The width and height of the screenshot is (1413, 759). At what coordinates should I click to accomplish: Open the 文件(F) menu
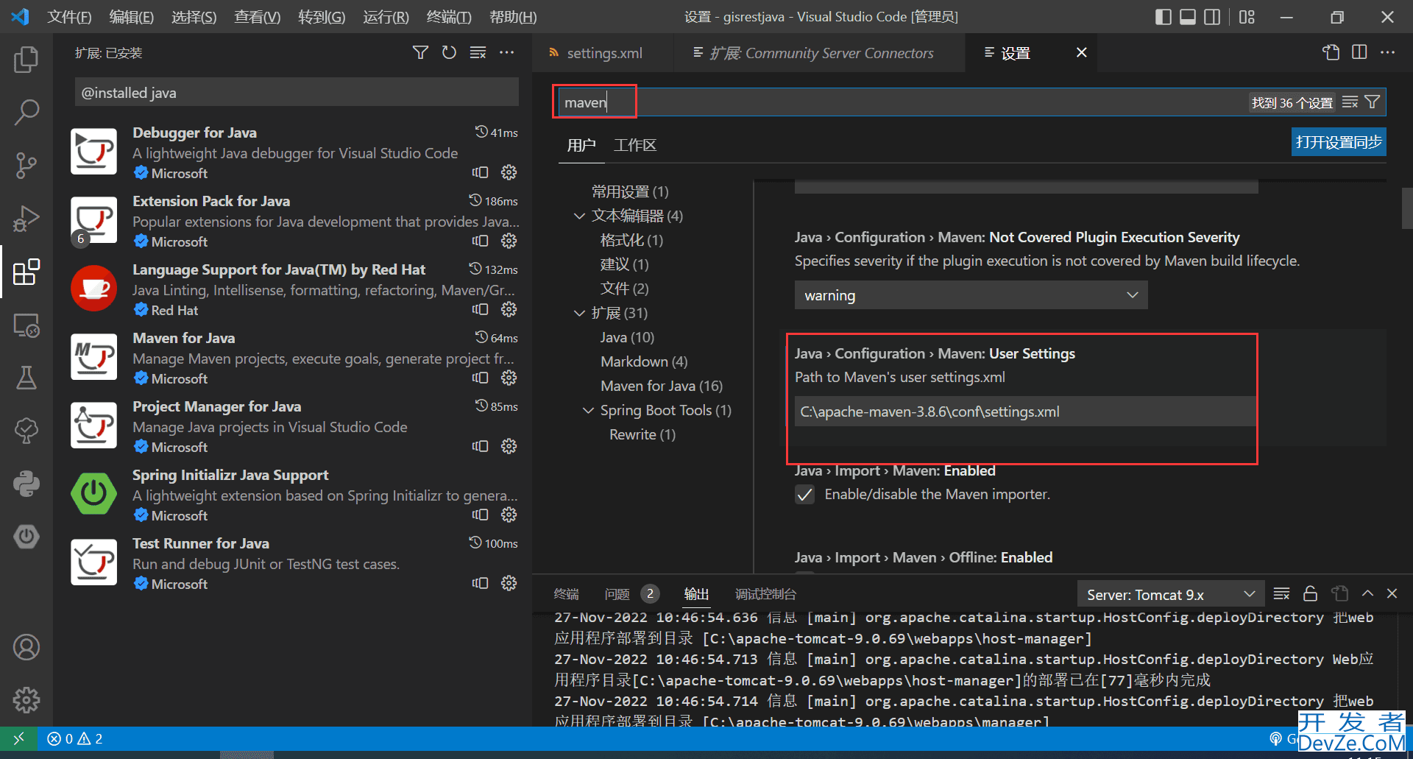(x=69, y=17)
